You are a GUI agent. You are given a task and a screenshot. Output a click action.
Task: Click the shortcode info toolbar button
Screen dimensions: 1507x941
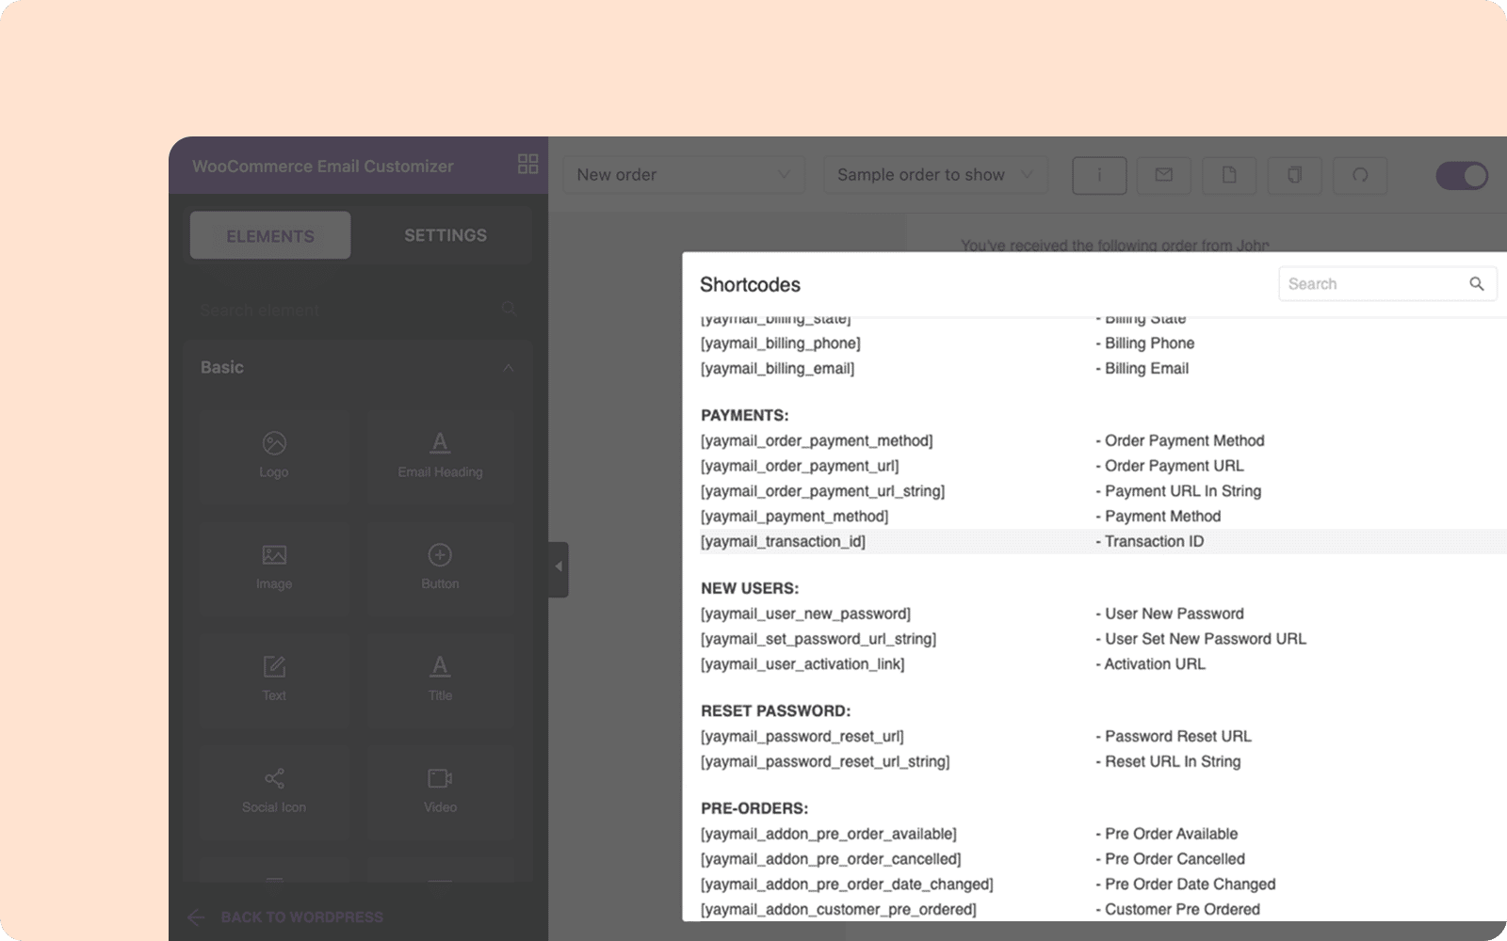coord(1099,175)
